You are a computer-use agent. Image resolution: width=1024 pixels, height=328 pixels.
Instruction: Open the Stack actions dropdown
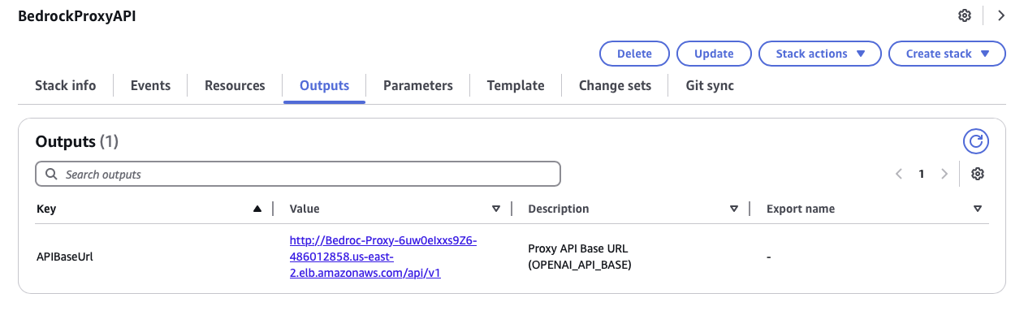click(x=819, y=54)
